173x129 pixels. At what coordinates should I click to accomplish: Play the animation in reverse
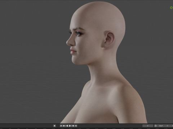point(67,126)
